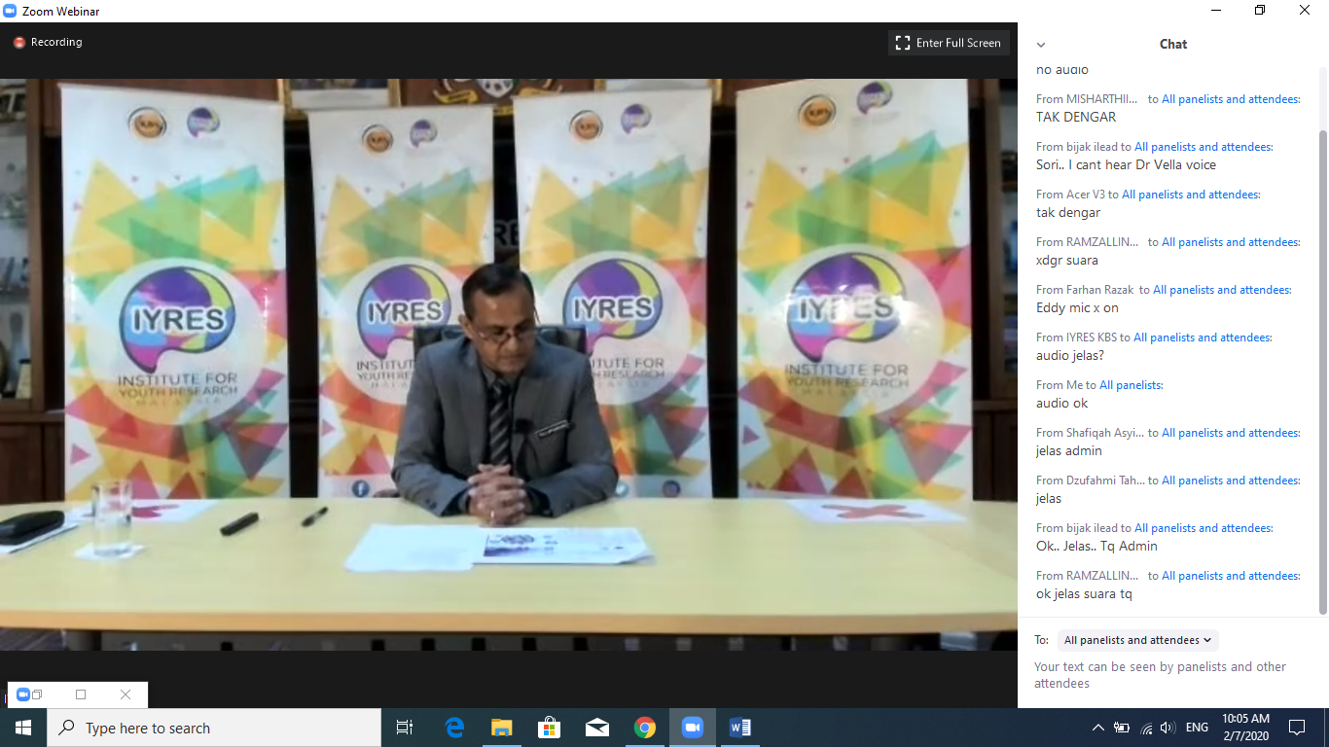Open Microsoft Edge from taskbar

point(454,728)
